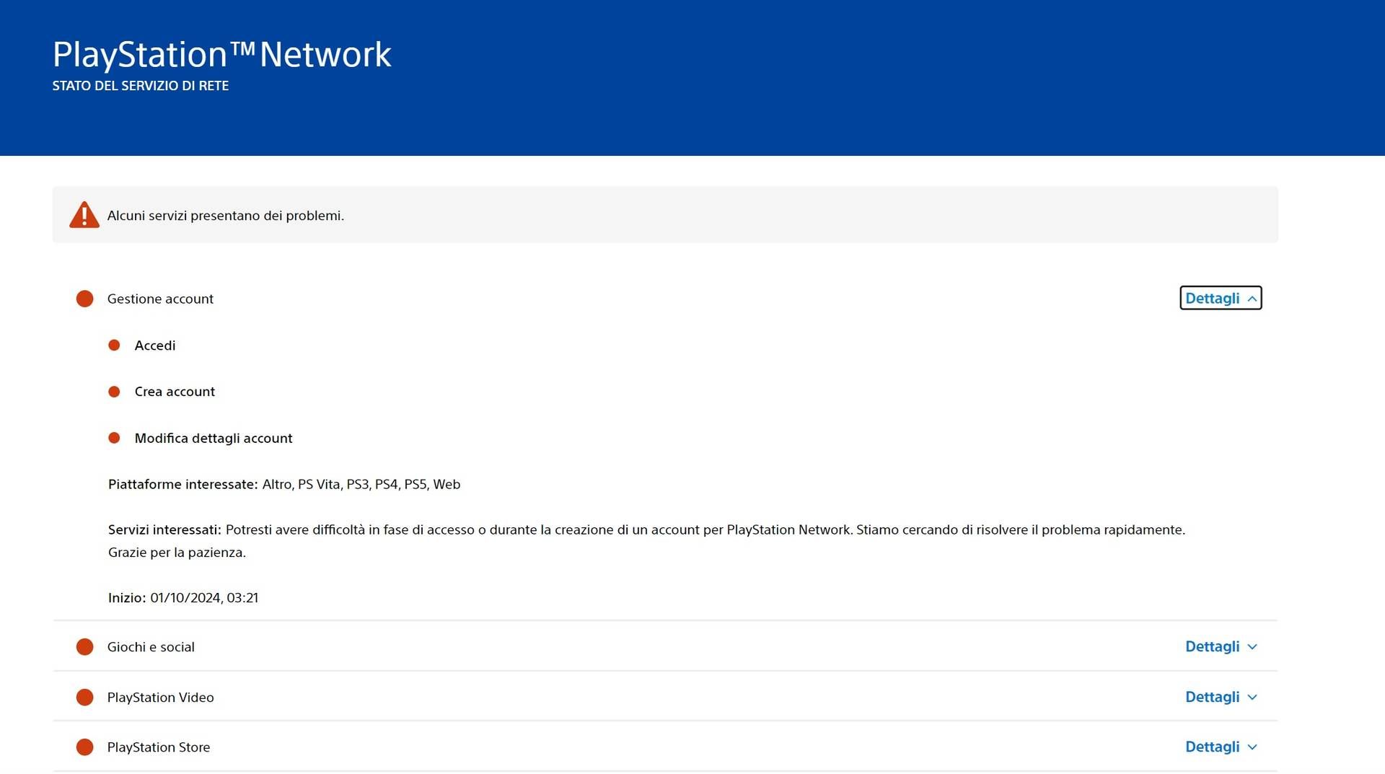Image resolution: width=1385 pixels, height=774 pixels.
Task: Expand Dettagli for PlayStation Store
Action: click(1221, 747)
